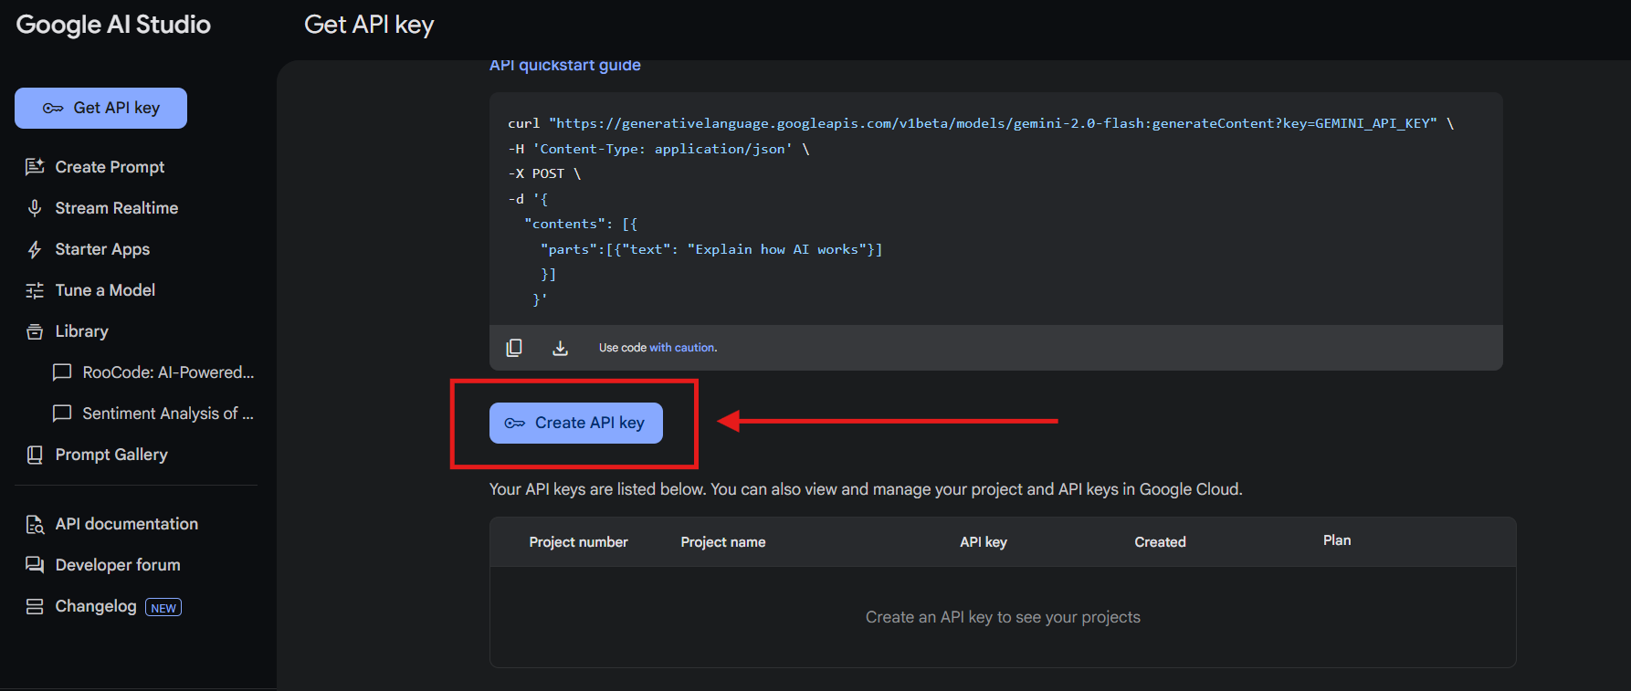Open the API quickstart guide link
This screenshot has width=1631, height=691.
coord(565,65)
